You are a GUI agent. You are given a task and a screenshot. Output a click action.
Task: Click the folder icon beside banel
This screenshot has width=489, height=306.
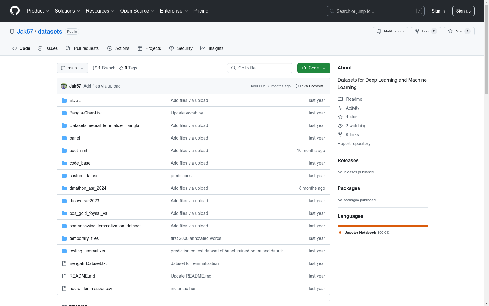pos(64,138)
